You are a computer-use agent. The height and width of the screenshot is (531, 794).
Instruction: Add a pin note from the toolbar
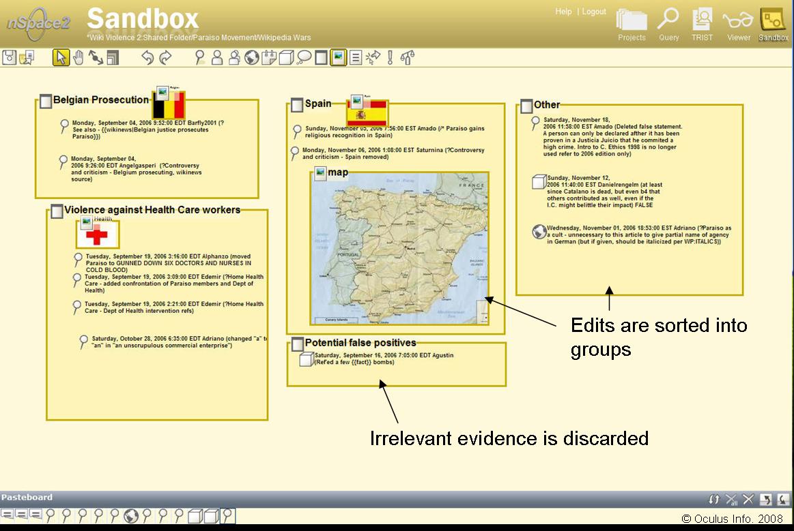coord(200,58)
